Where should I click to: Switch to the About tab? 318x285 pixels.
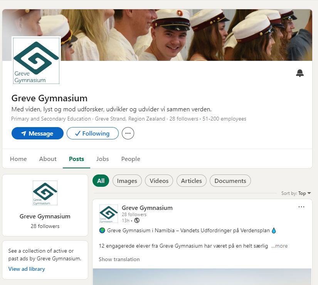[x=48, y=159]
